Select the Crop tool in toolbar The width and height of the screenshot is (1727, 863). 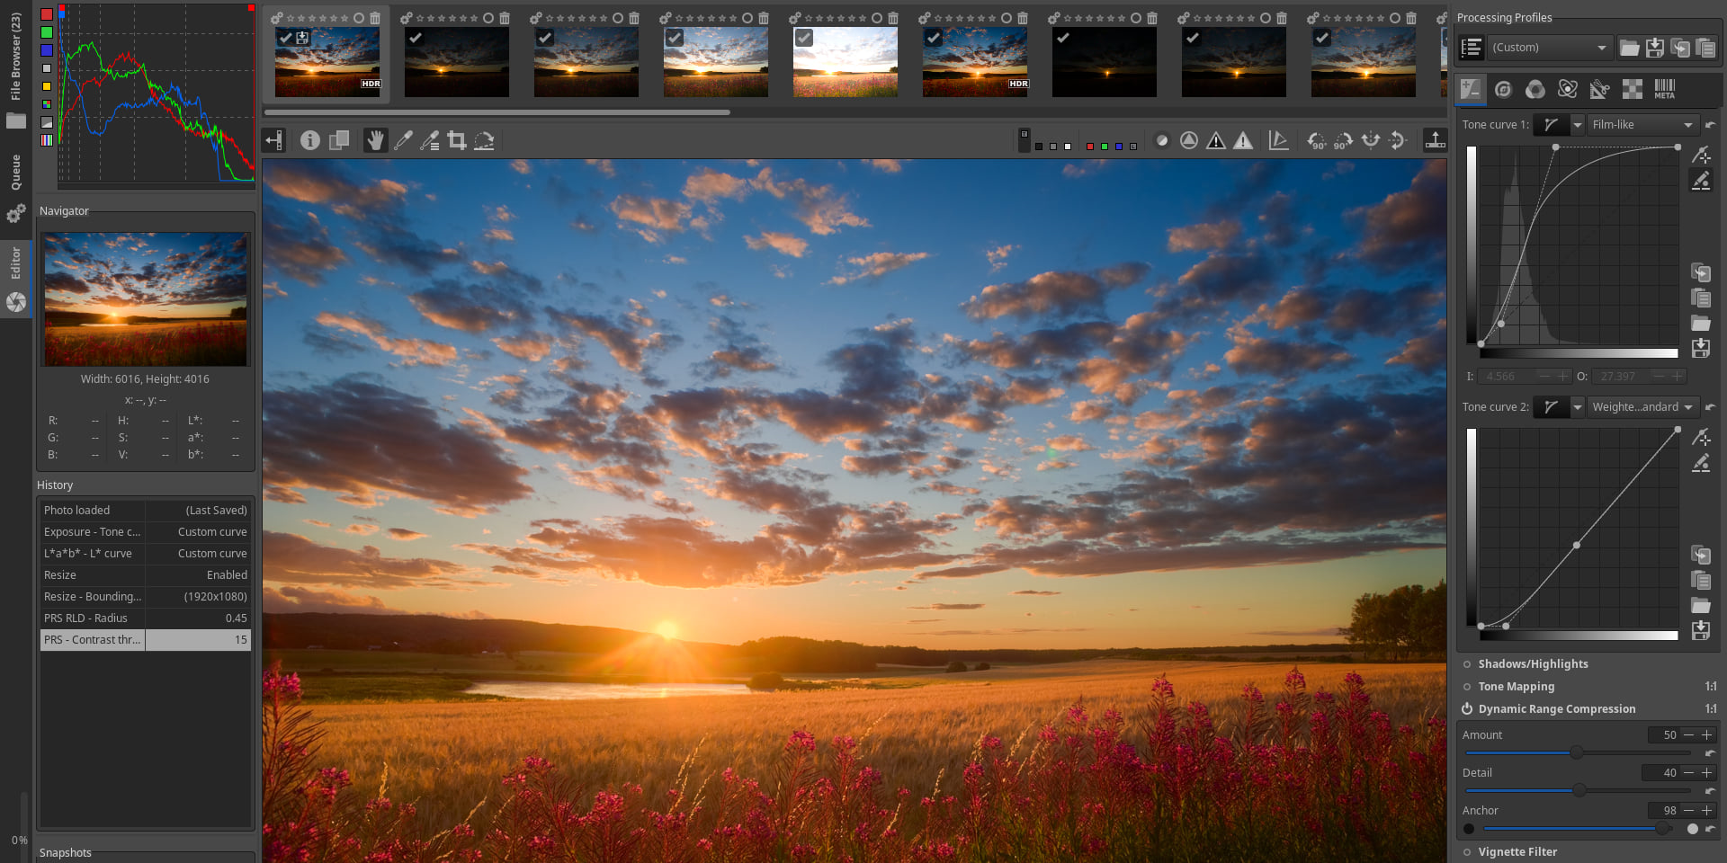point(457,140)
